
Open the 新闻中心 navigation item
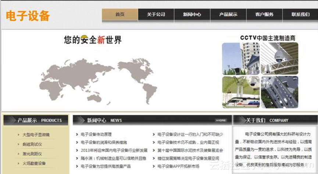click(192, 14)
